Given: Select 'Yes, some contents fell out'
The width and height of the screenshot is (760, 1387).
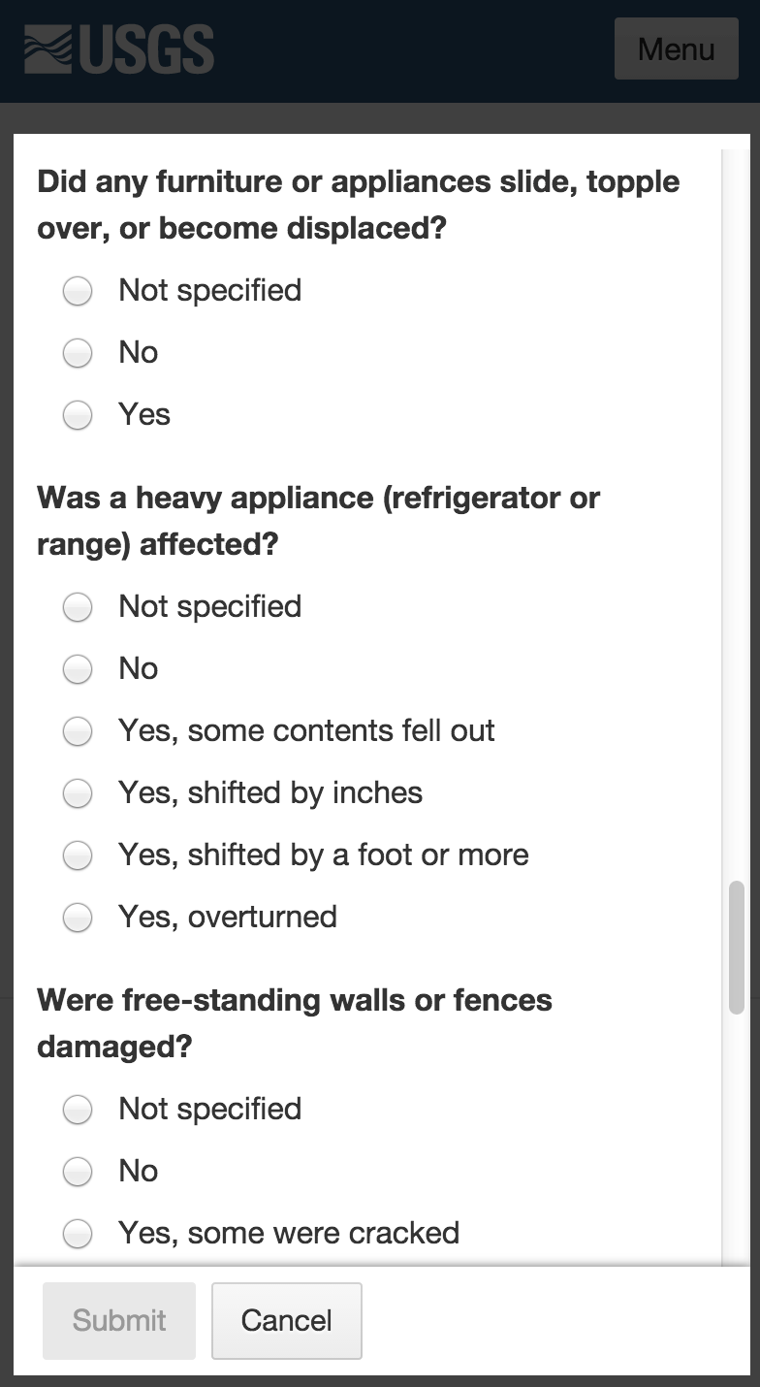Looking at the screenshot, I should (78, 731).
